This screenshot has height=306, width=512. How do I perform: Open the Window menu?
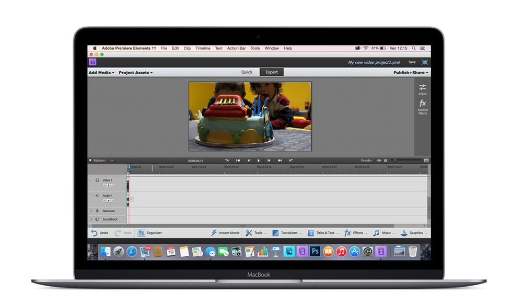point(272,48)
